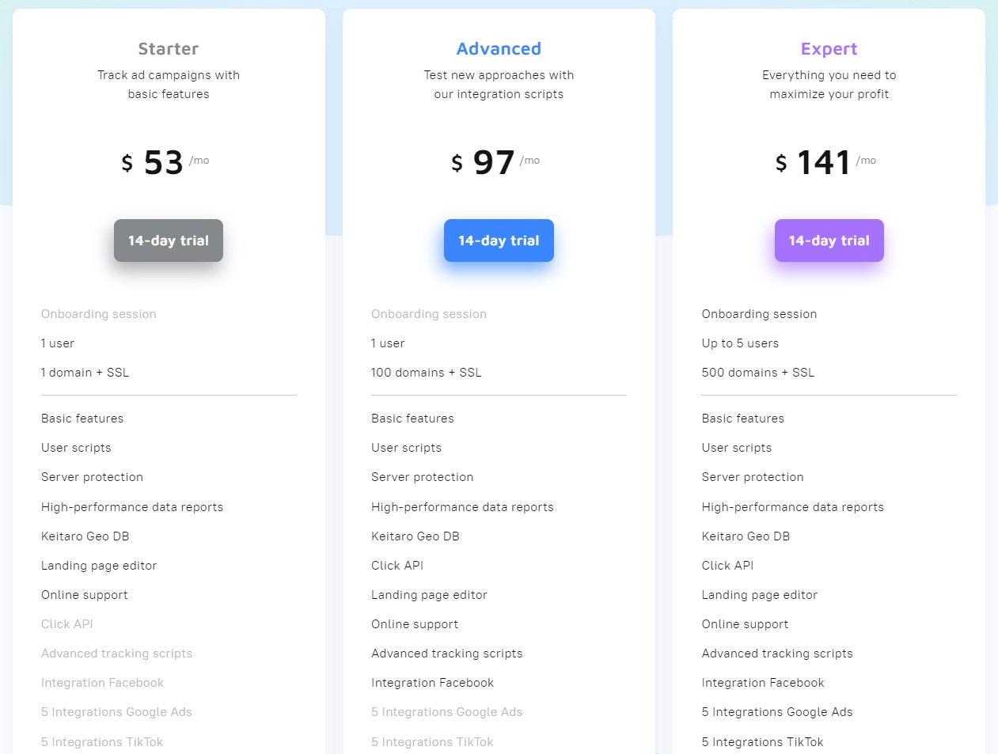Click greyed-out 'Click API' in Starter
The height and width of the screenshot is (754, 998).
67,624
